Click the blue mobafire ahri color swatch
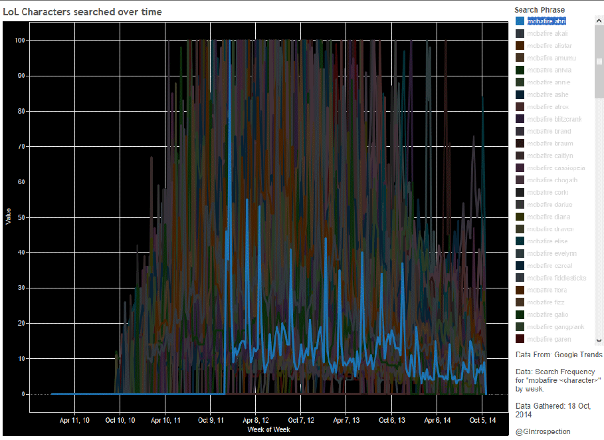Screen dimensions: 604x440 tap(520, 21)
